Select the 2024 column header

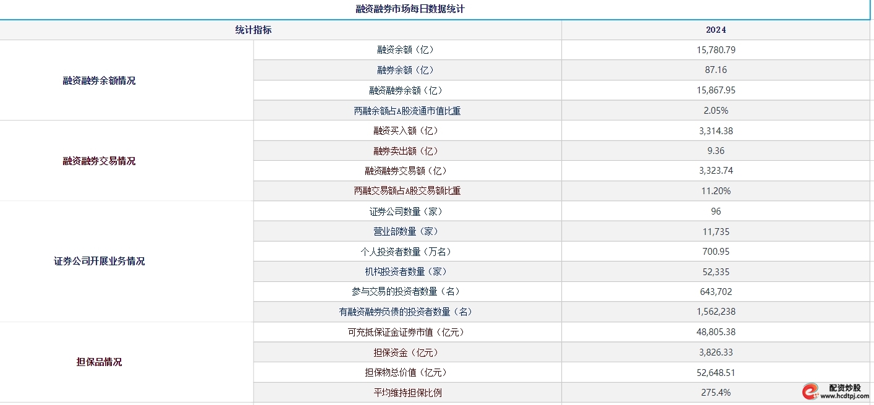coord(716,30)
